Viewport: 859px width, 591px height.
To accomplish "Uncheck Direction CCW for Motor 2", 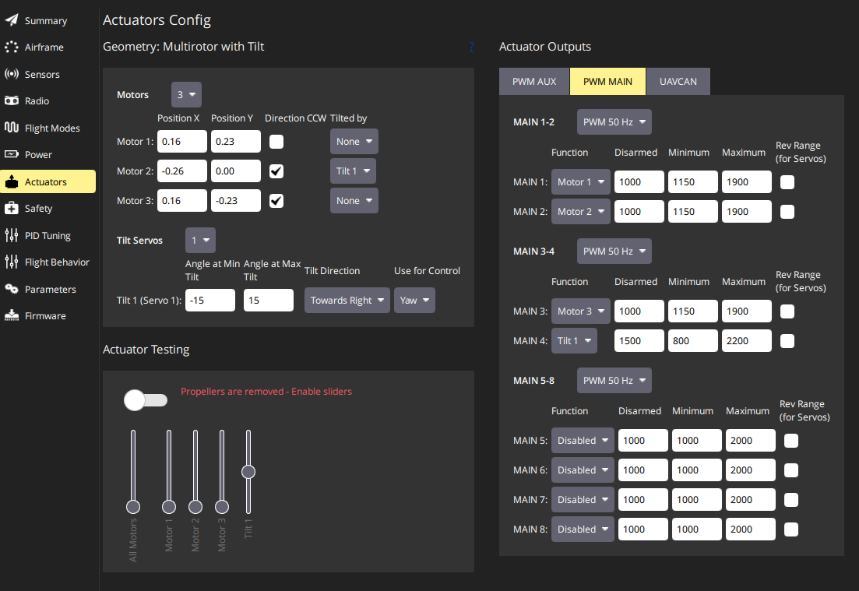I will click(x=276, y=171).
